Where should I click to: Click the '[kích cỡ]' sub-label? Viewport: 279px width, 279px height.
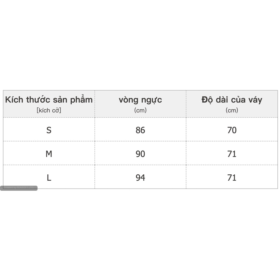click(49, 110)
